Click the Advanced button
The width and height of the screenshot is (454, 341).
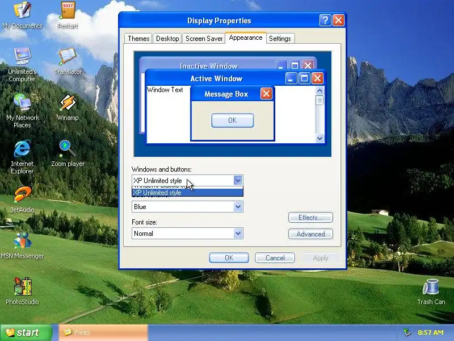[x=310, y=234]
